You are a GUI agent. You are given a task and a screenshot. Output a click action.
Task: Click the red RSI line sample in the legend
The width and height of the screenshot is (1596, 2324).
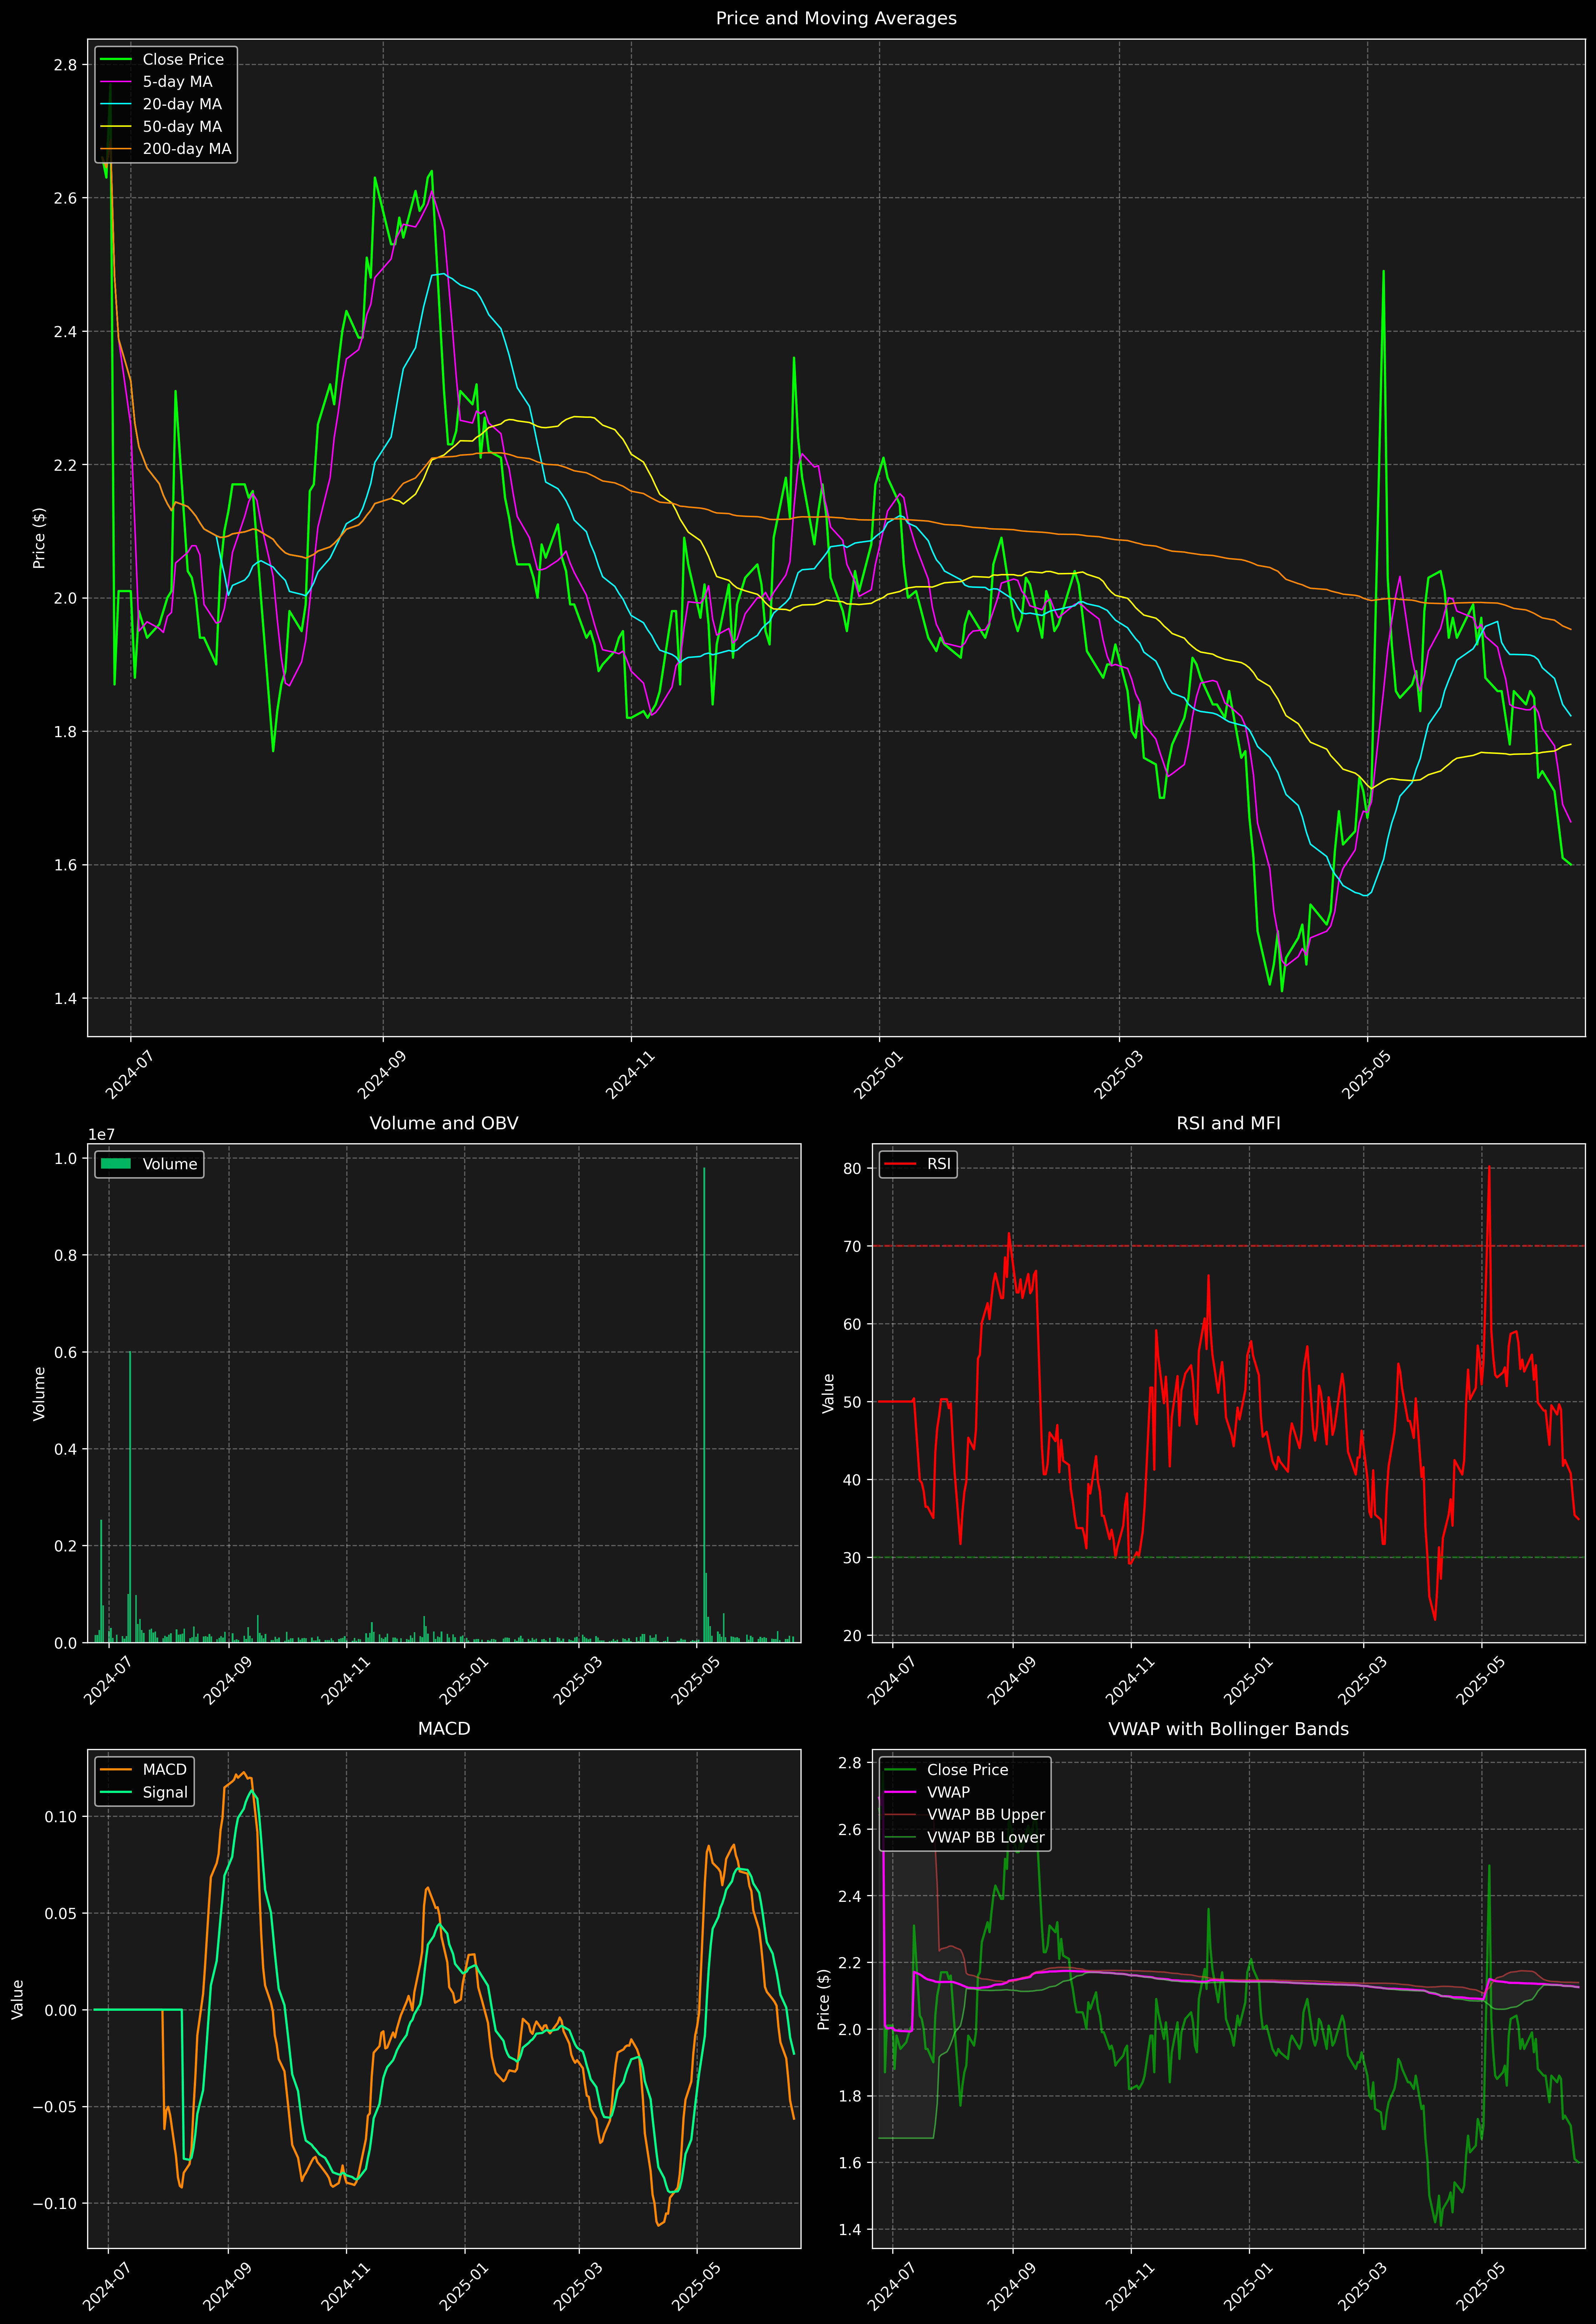tap(900, 1164)
